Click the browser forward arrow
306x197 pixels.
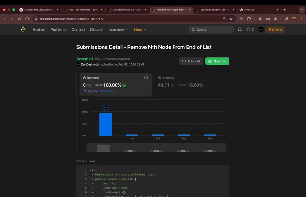[12, 19]
